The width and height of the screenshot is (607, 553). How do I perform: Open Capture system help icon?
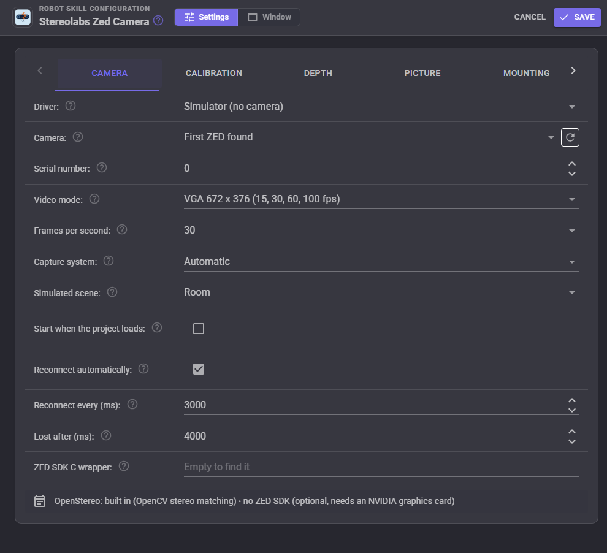click(109, 261)
